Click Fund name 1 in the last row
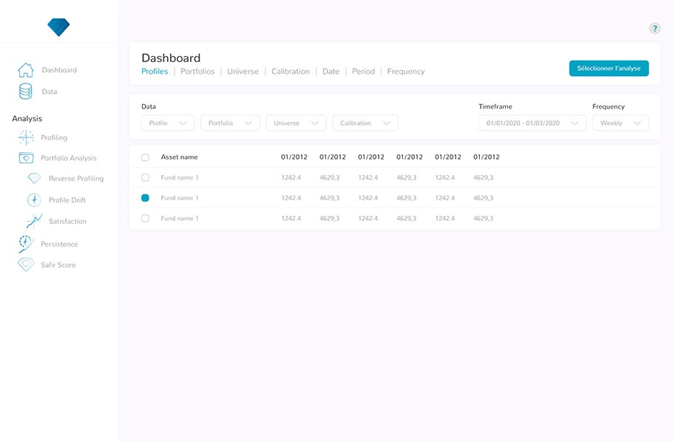This screenshot has height=441, width=673. pyautogui.click(x=180, y=218)
